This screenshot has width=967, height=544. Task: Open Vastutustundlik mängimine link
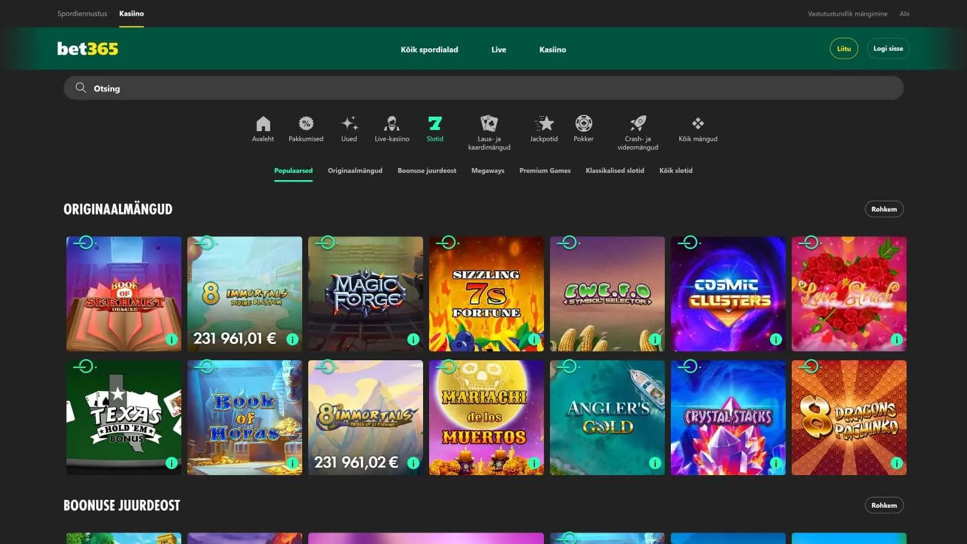click(847, 13)
